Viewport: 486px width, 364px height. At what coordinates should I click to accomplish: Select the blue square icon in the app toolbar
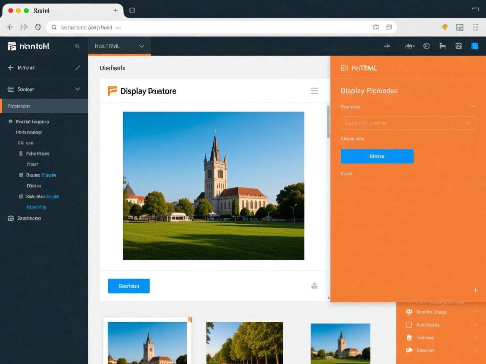point(475,46)
